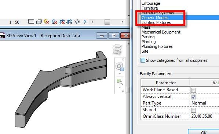Close the Reception Desk 2.rfa 3D view
This screenshot has height=134, width=219.
(125, 36)
